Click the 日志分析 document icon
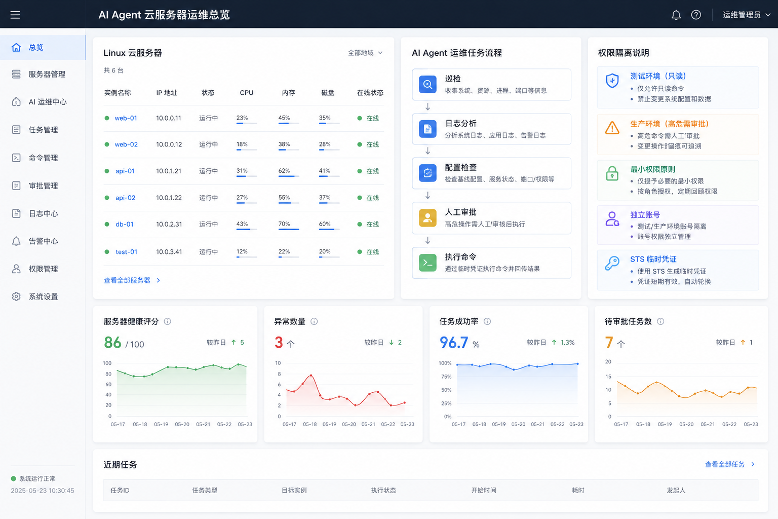 [427, 129]
